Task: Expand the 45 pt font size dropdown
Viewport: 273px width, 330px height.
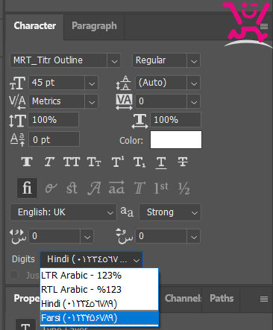Action: click(x=92, y=83)
